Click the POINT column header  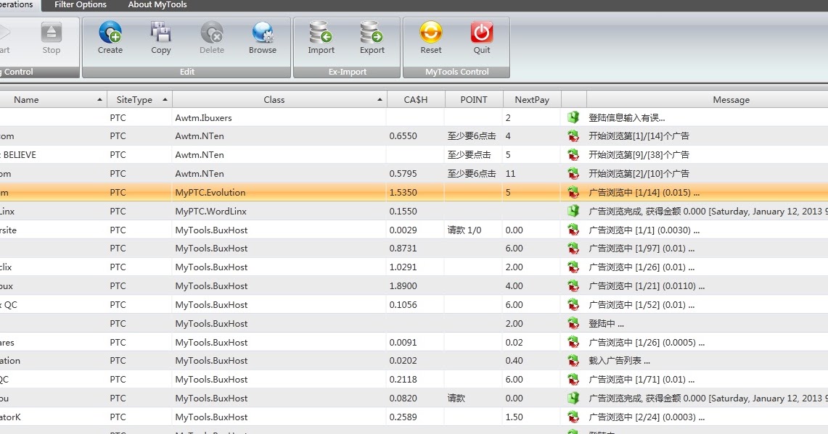[x=474, y=100]
